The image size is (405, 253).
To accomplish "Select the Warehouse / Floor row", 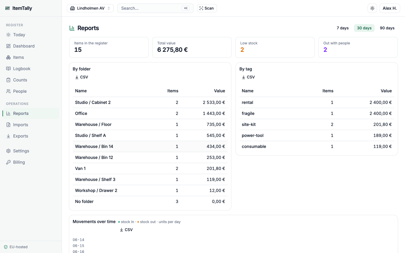I will point(150,124).
